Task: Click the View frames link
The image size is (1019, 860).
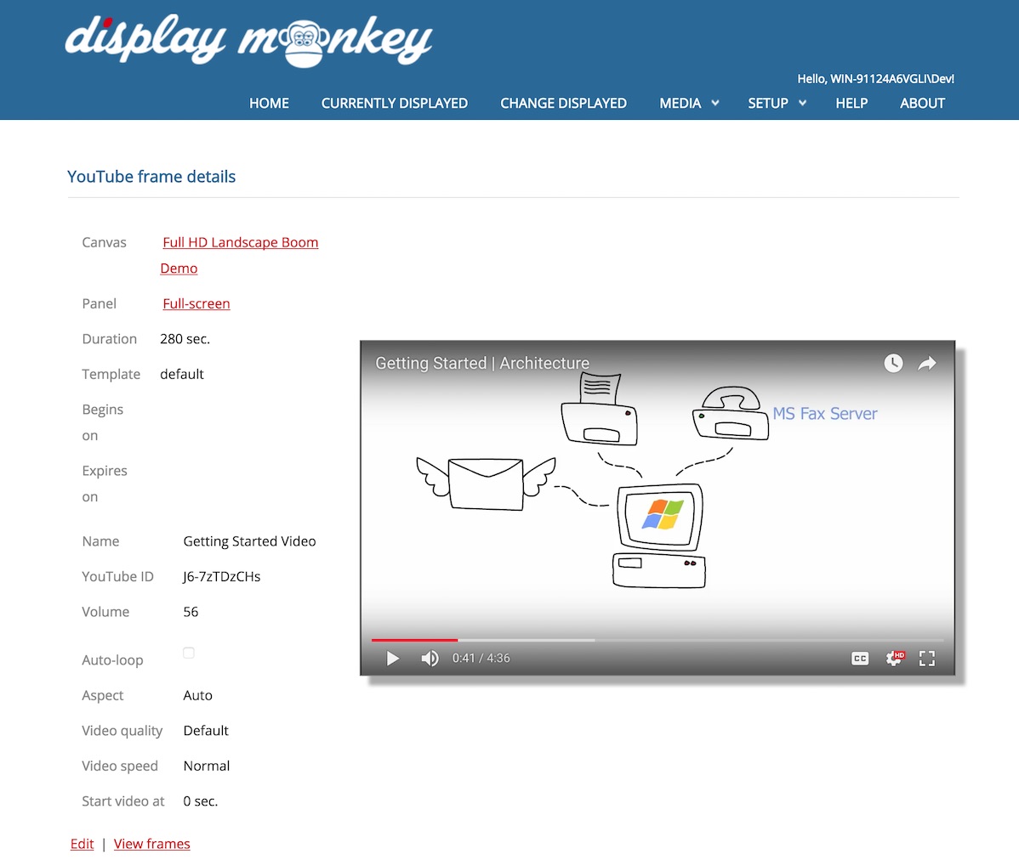Action: coord(151,844)
